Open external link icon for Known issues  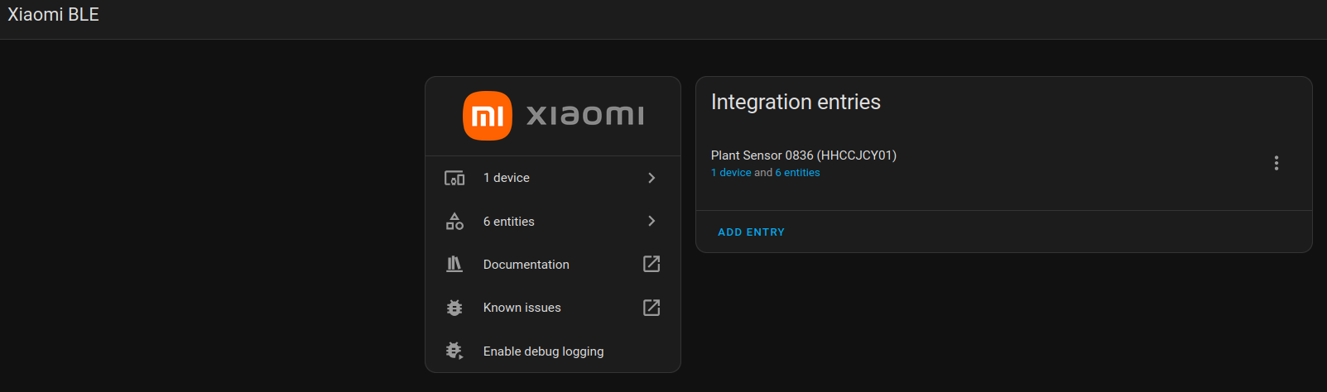651,308
